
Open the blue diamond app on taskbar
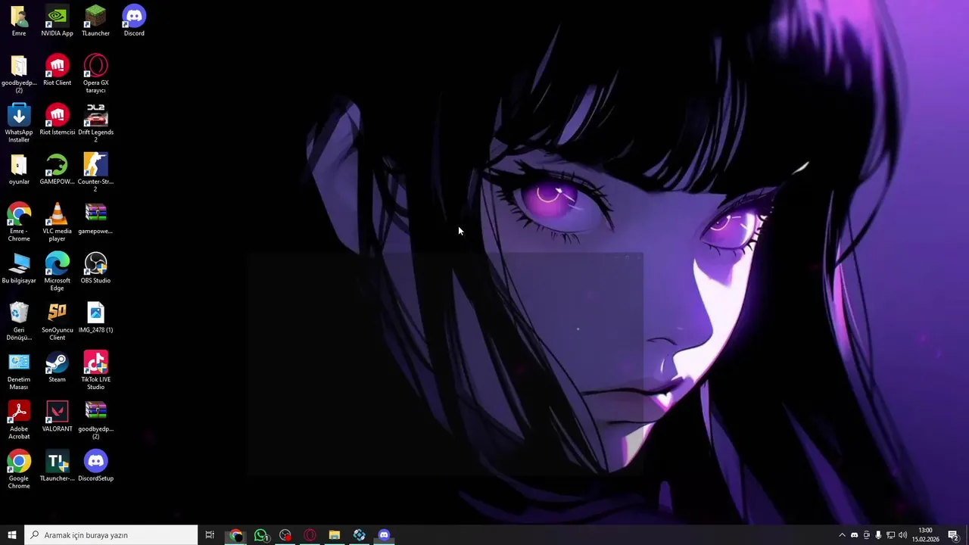coord(359,535)
